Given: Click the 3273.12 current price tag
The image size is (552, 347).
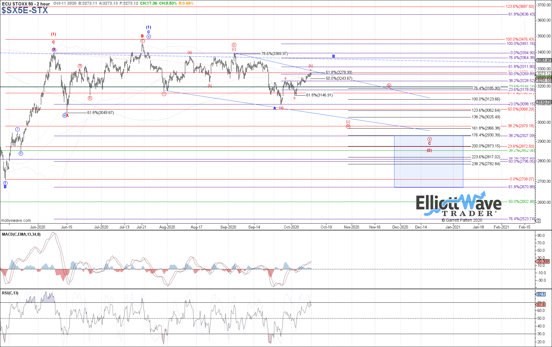Looking at the screenshot, I should point(544,73).
